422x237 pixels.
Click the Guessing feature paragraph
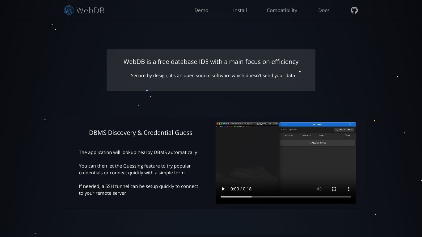click(x=135, y=169)
